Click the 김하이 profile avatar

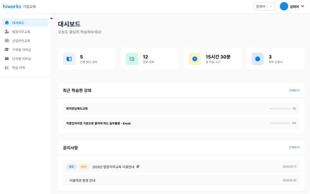pos(284,6)
